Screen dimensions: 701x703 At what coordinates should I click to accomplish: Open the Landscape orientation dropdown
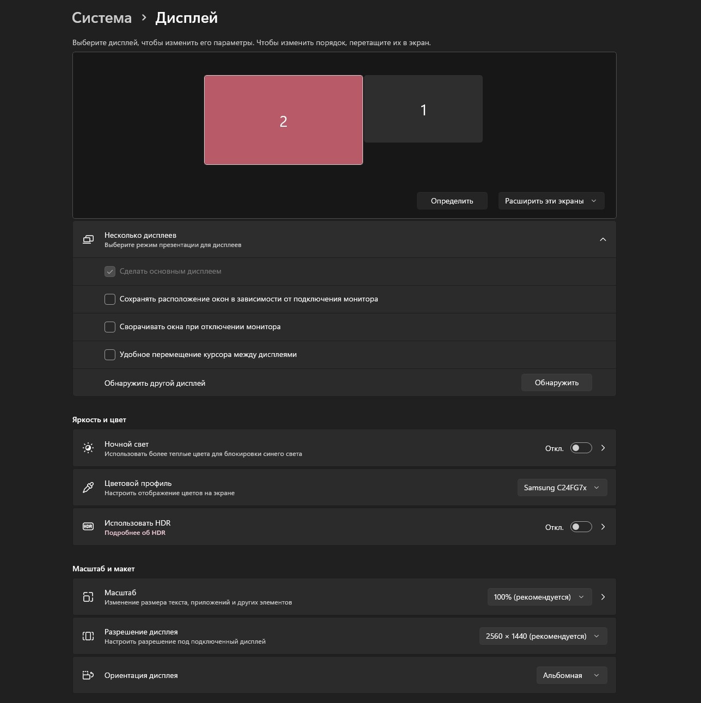[571, 675]
